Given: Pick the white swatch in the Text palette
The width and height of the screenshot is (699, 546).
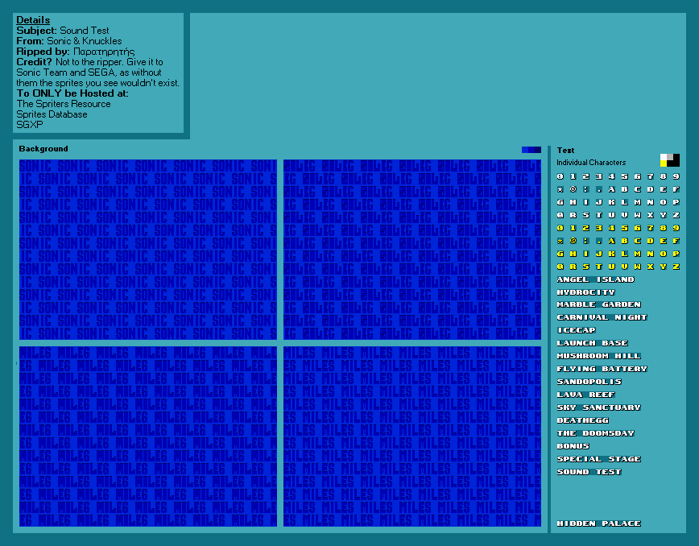Looking at the screenshot, I should (664, 157).
